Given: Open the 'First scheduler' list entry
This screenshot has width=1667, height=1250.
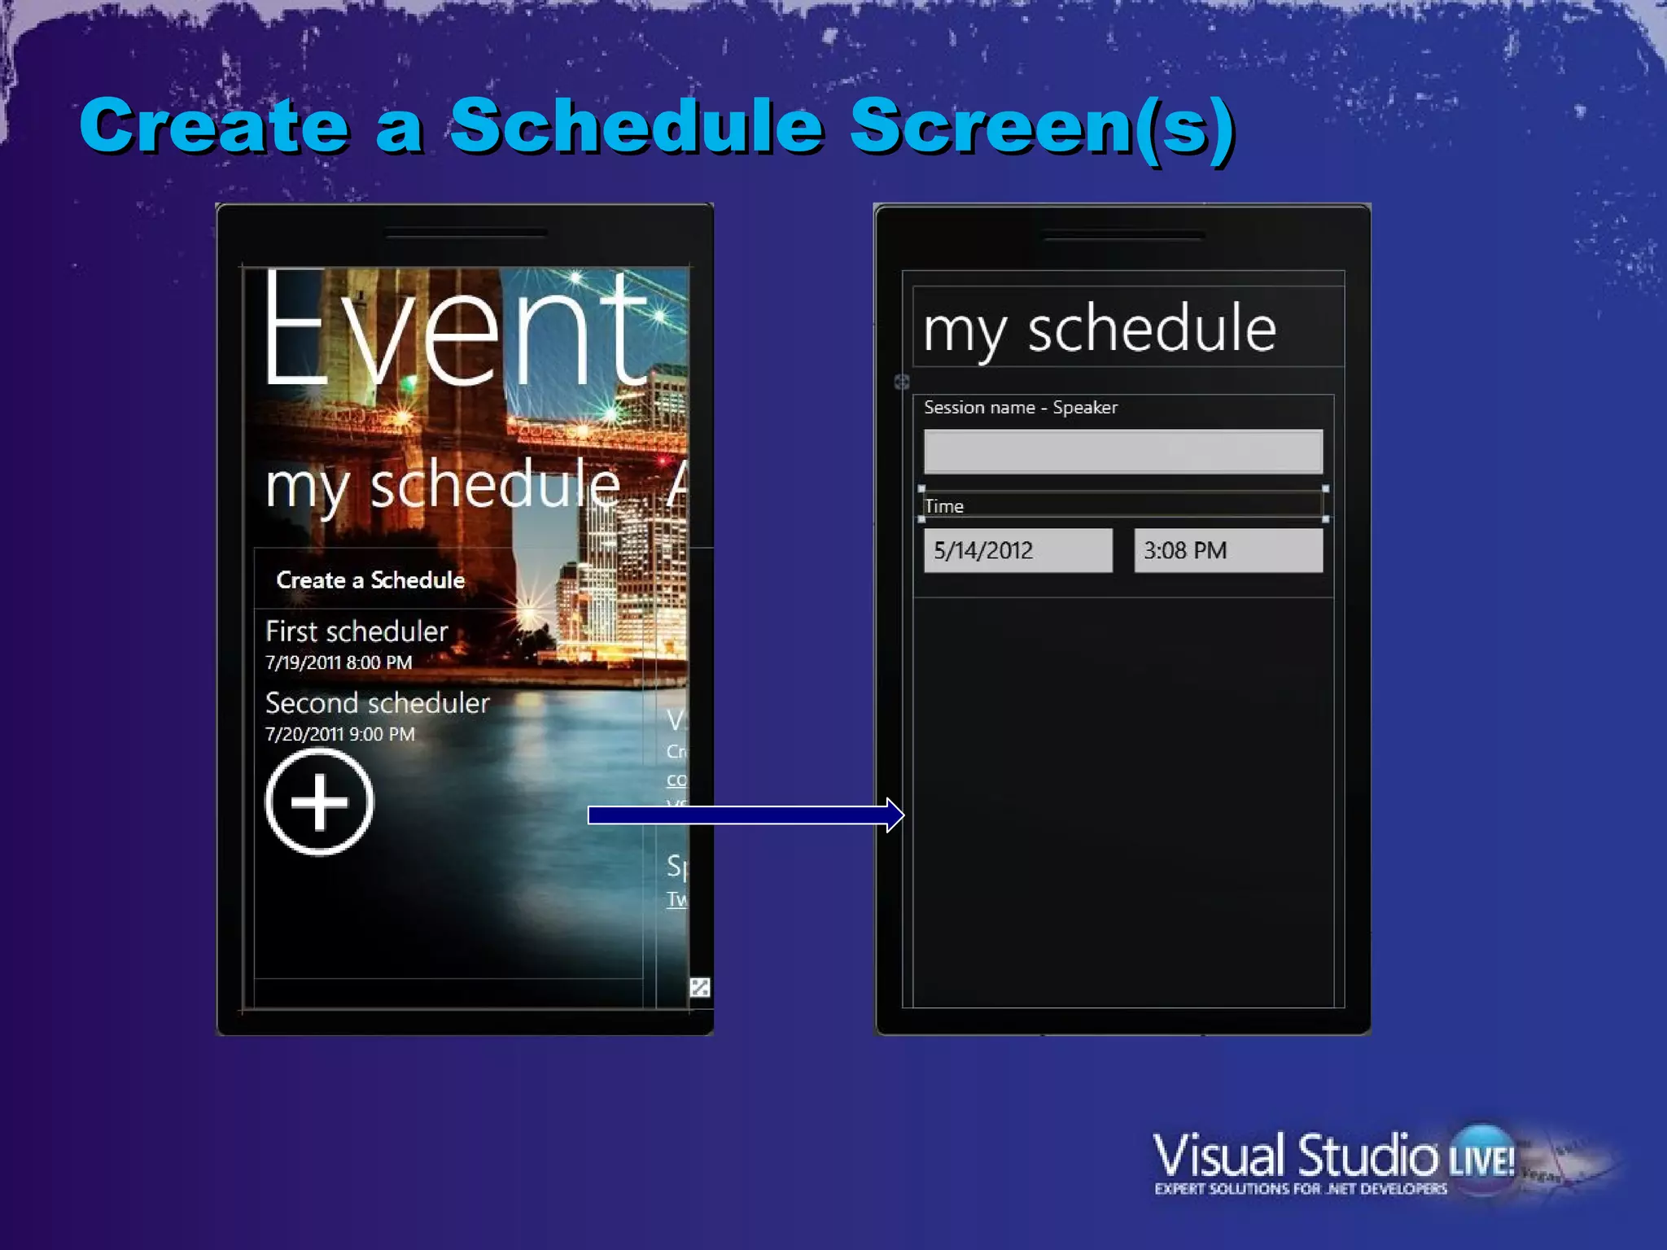Looking at the screenshot, I should pyautogui.click(x=357, y=632).
